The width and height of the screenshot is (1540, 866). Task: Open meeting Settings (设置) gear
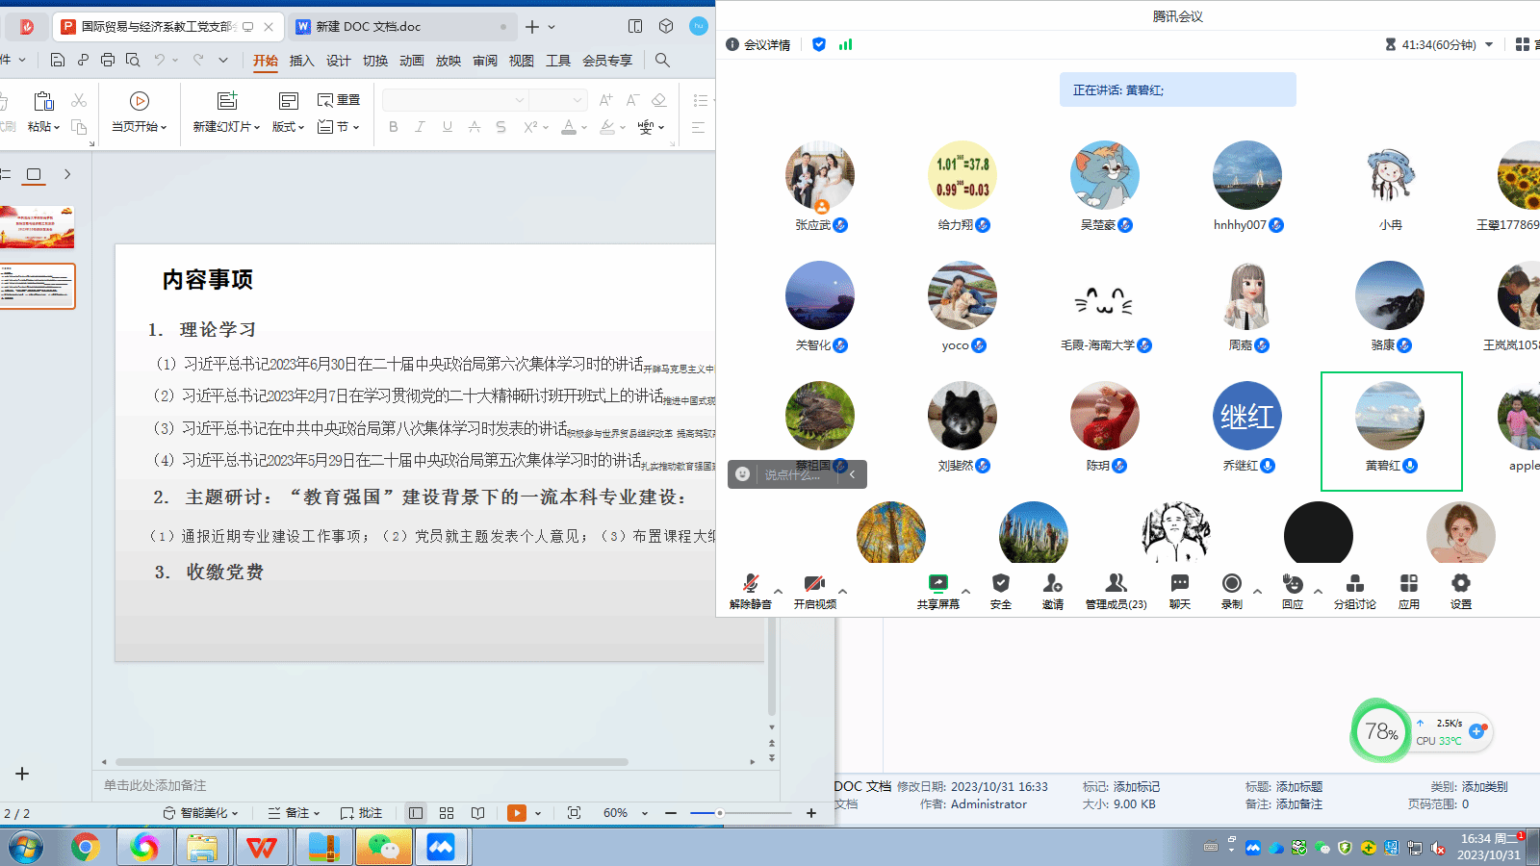[1460, 584]
